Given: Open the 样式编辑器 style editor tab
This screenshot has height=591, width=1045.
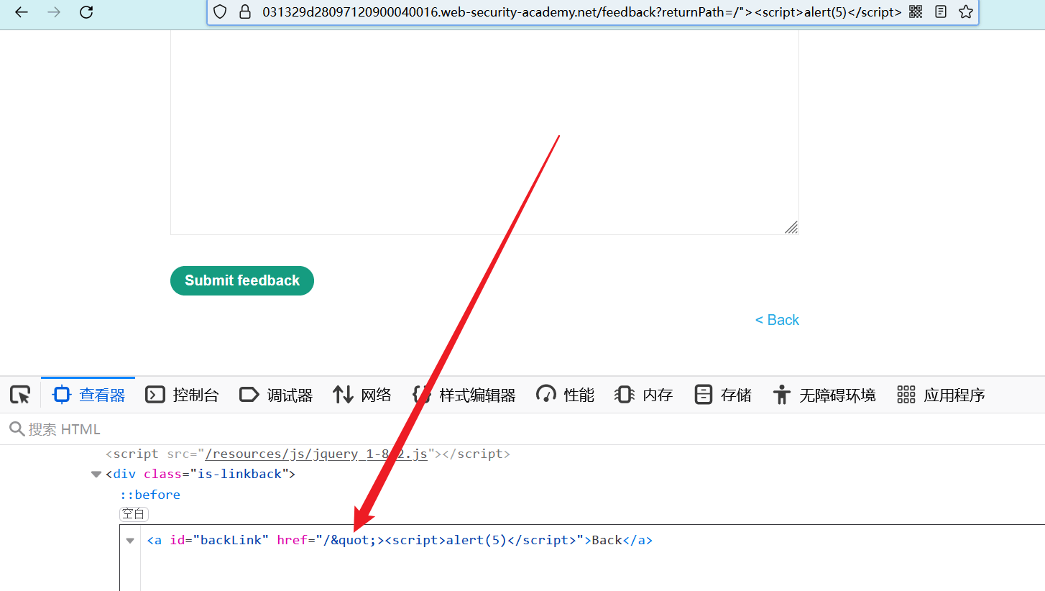Looking at the screenshot, I should click(464, 395).
